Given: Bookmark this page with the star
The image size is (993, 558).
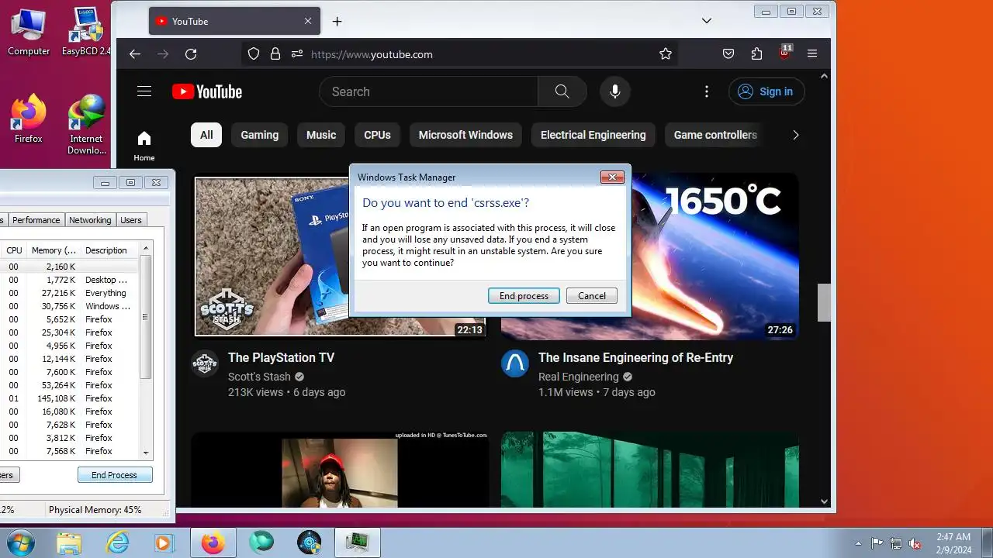Looking at the screenshot, I should pyautogui.click(x=665, y=54).
